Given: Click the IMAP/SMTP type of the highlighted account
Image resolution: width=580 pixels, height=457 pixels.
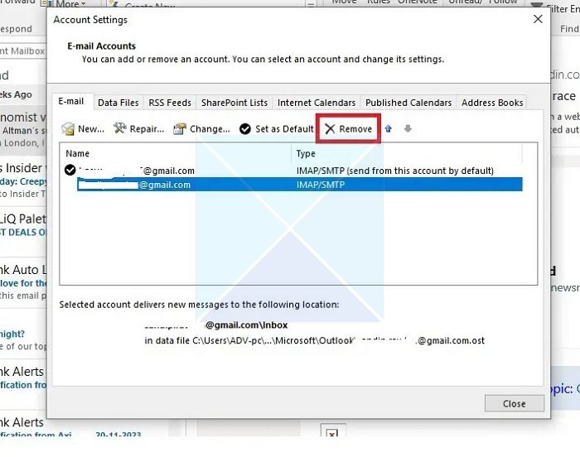Looking at the screenshot, I should pyautogui.click(x=321, y=185).
